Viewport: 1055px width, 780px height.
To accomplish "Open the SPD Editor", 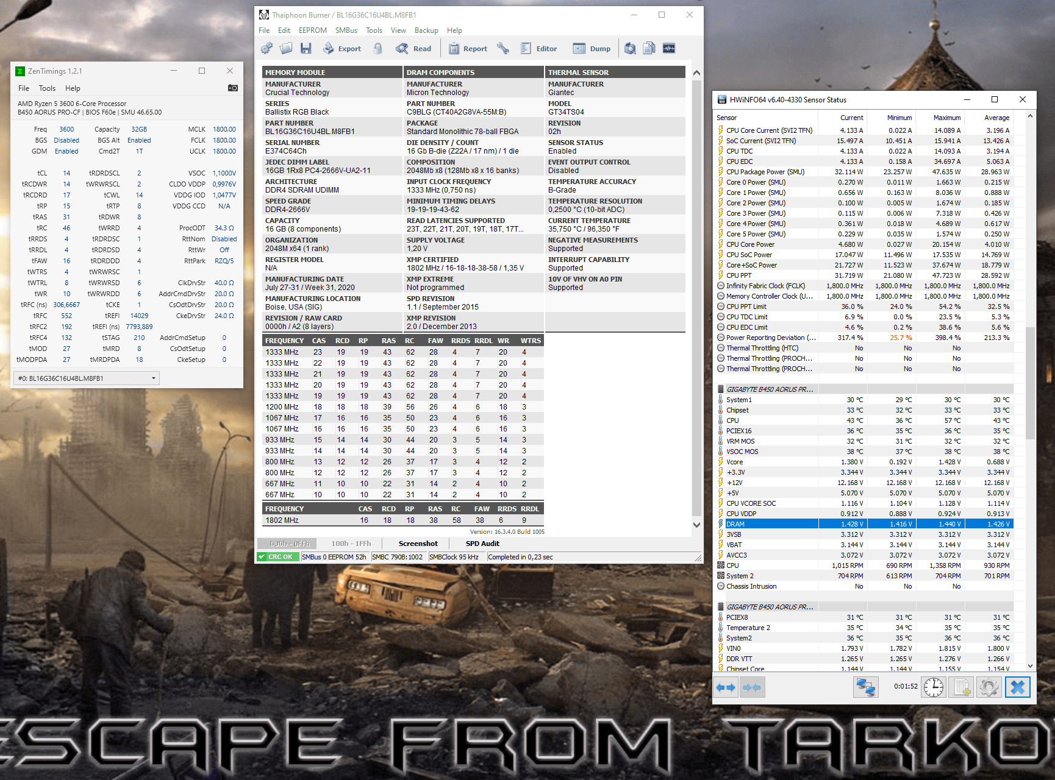I will 539,49.
